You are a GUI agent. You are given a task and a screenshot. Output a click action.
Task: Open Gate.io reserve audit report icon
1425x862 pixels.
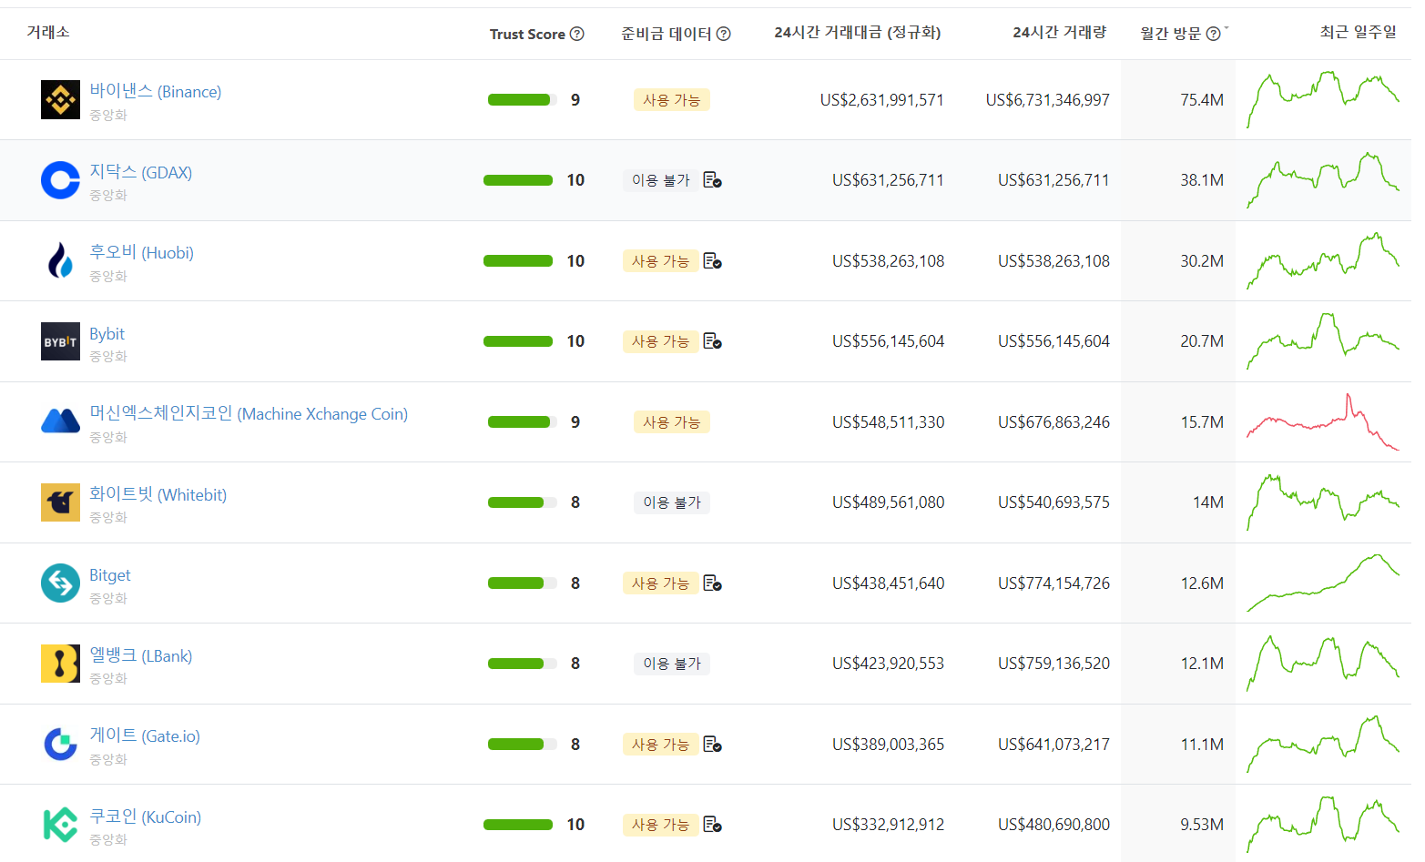pos(712,745)
